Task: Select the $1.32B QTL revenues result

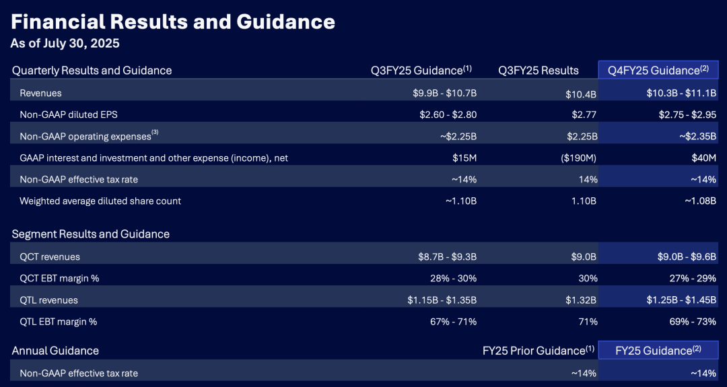Action: [x=581, y=300]
